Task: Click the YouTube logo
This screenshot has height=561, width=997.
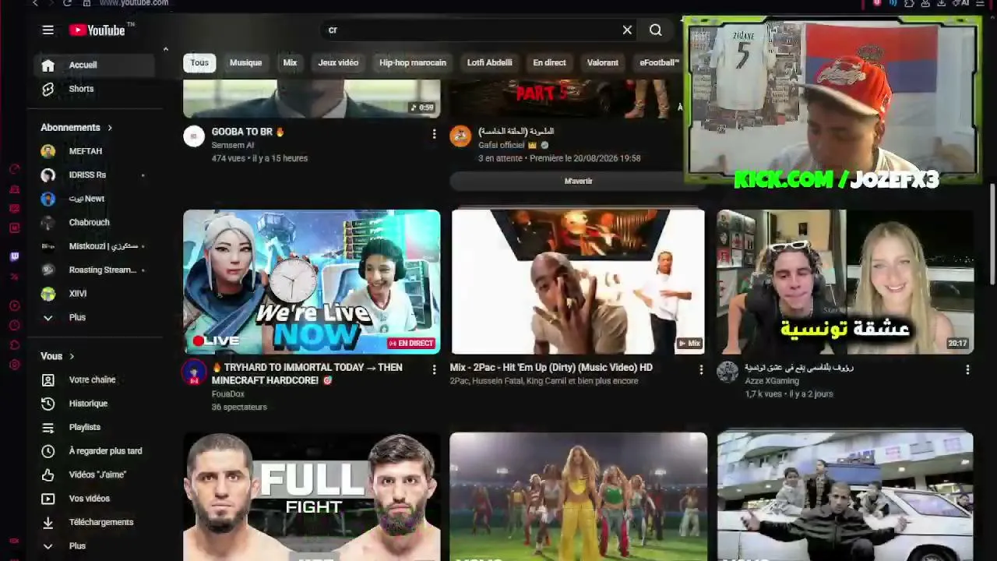Action: (97, 30)
